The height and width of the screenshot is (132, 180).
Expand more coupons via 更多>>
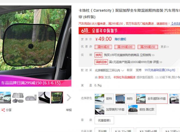(x=165, y=47)
